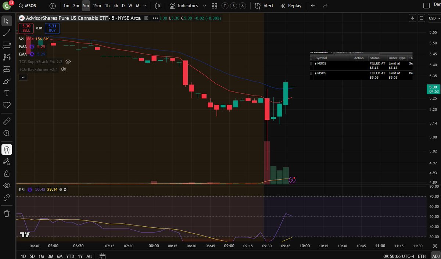This screenshot has width=441, height=259.
Task: Switch to the 1m timeframe
Action: tap(66, 6)
